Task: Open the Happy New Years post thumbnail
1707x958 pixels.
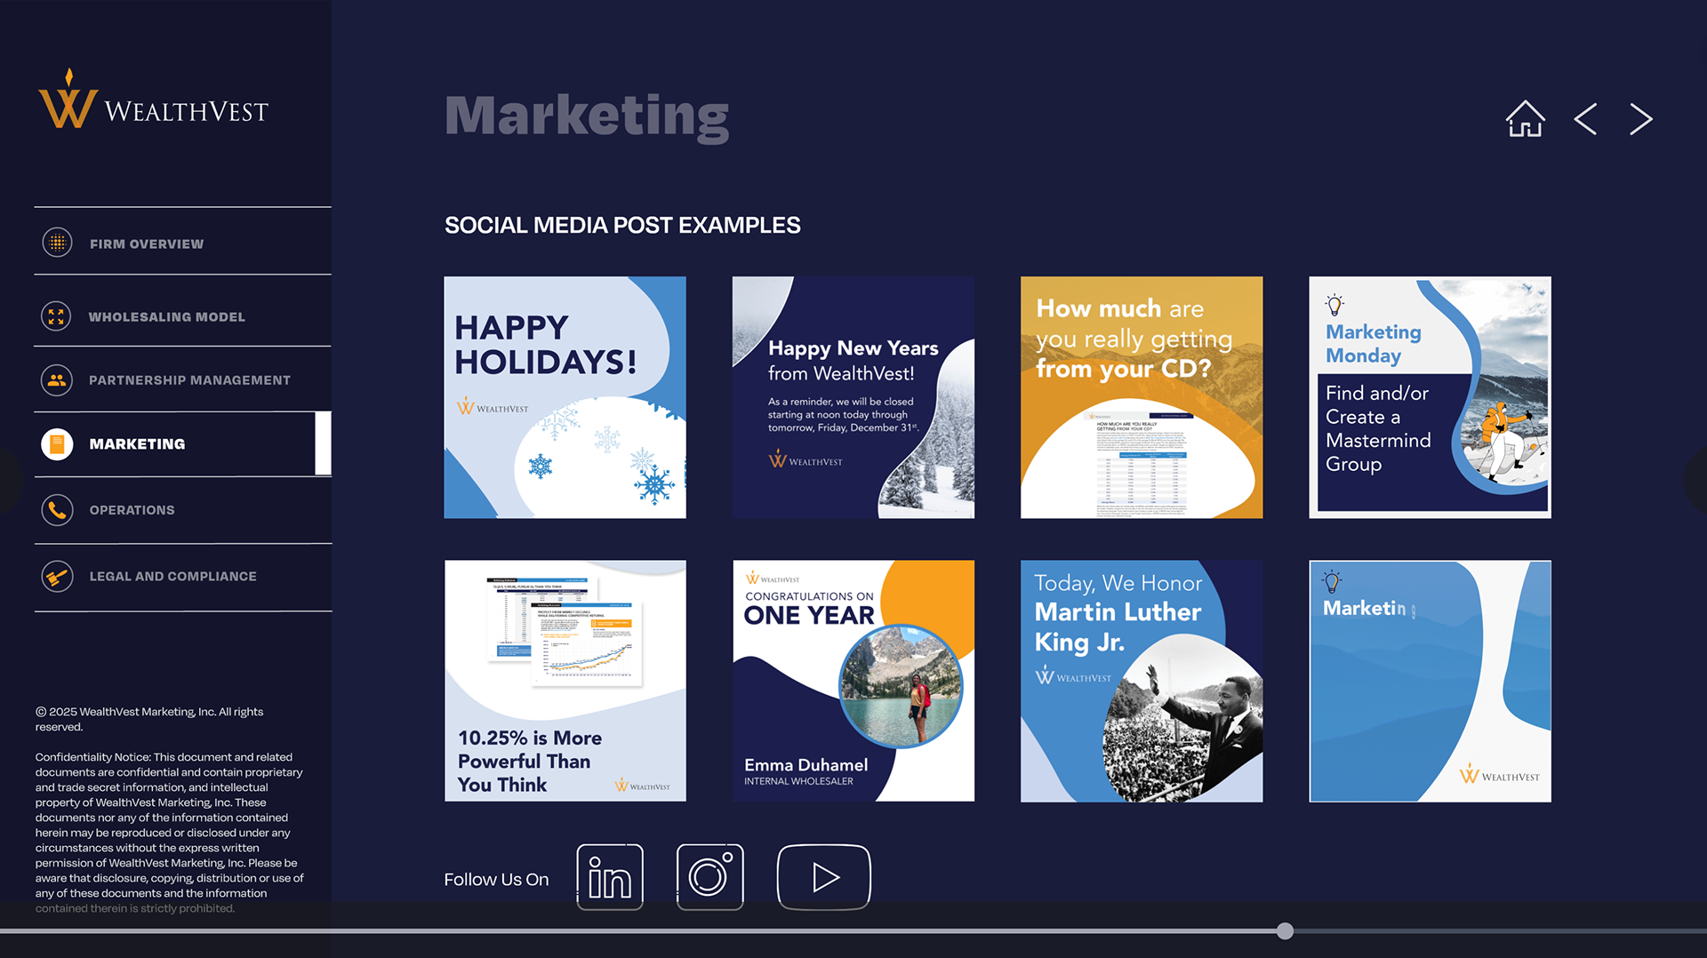Action: 853,397
